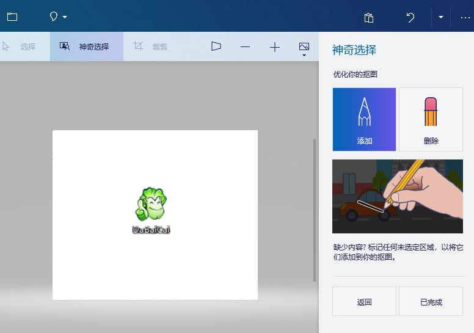The width and height of the screenshot is (474, 333).
Task: Click the 神奇选择 panel heading
Action: coord(354,50)
